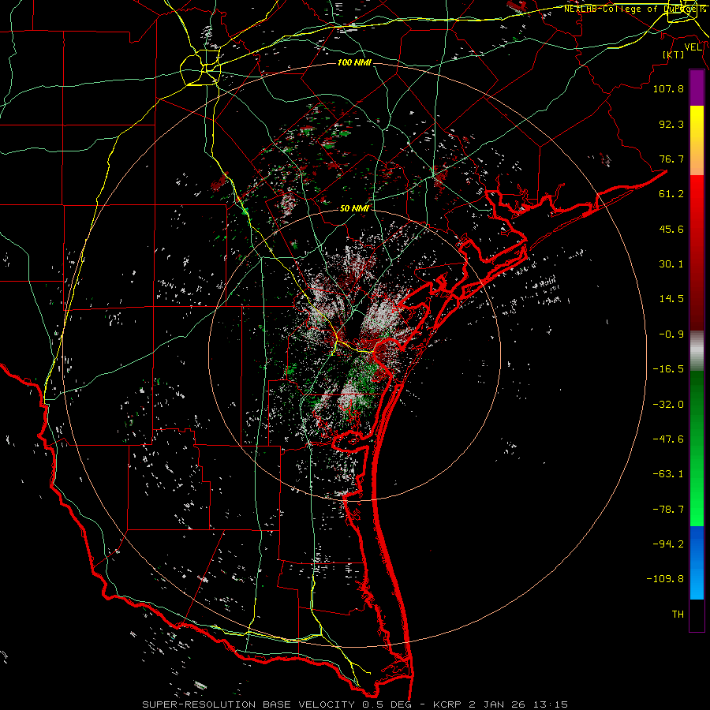Click the -78.7 velocity scale value
The height and width of the screenshot is (710, 710).
coord(668,510)
